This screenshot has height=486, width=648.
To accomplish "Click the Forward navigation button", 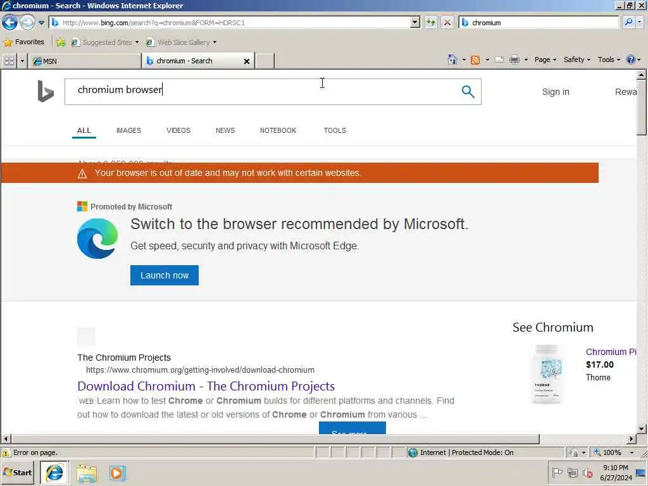I will tap(28, 22).
